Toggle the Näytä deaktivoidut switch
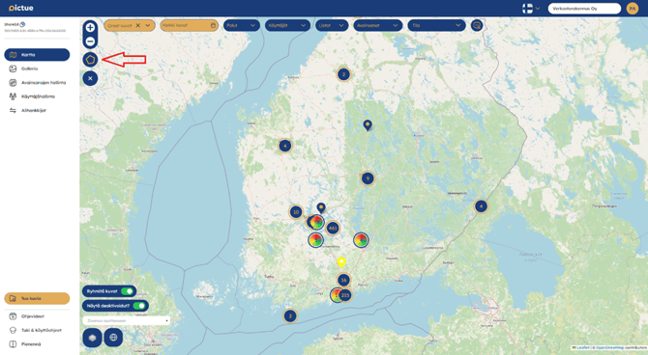The image size is (648, 355). 139,306
